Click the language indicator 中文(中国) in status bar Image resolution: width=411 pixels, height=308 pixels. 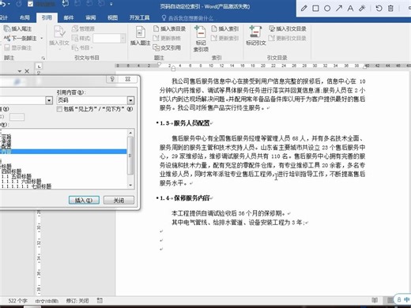(47, 301)
